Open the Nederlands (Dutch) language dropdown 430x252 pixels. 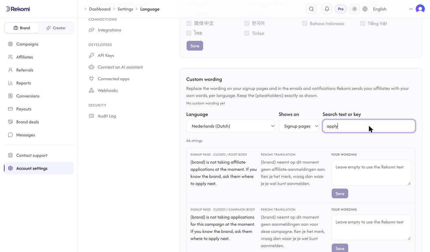(230, 126)
